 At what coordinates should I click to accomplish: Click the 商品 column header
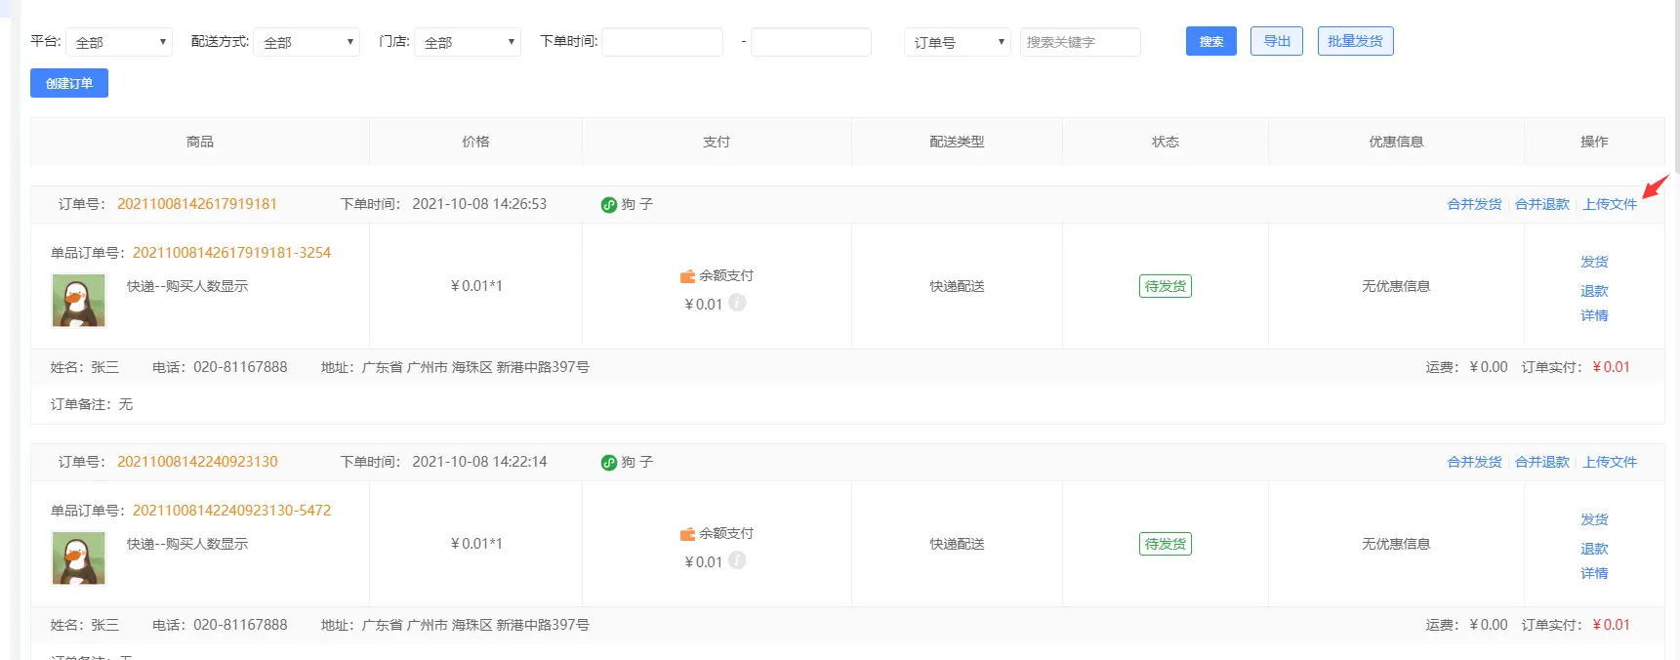(200, 142)
